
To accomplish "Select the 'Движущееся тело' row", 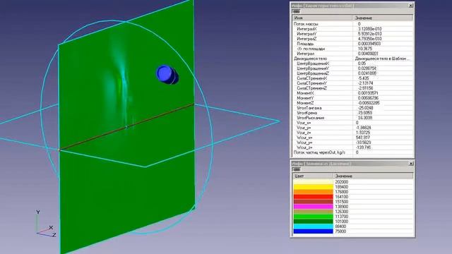I will [x=352, y=59].
